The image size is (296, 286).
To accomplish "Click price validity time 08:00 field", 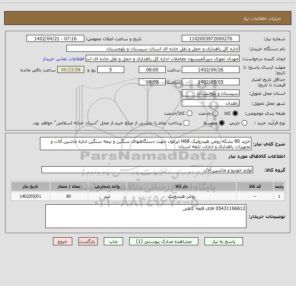I will [152, 82].
